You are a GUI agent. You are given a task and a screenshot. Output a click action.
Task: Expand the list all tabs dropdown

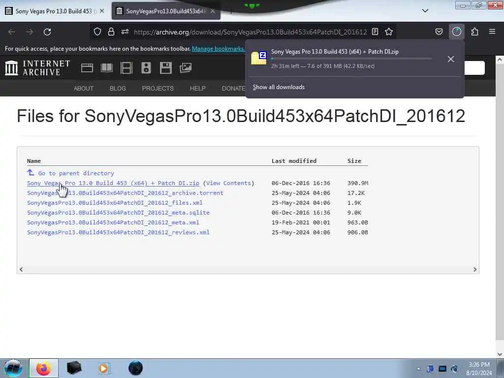425,11
